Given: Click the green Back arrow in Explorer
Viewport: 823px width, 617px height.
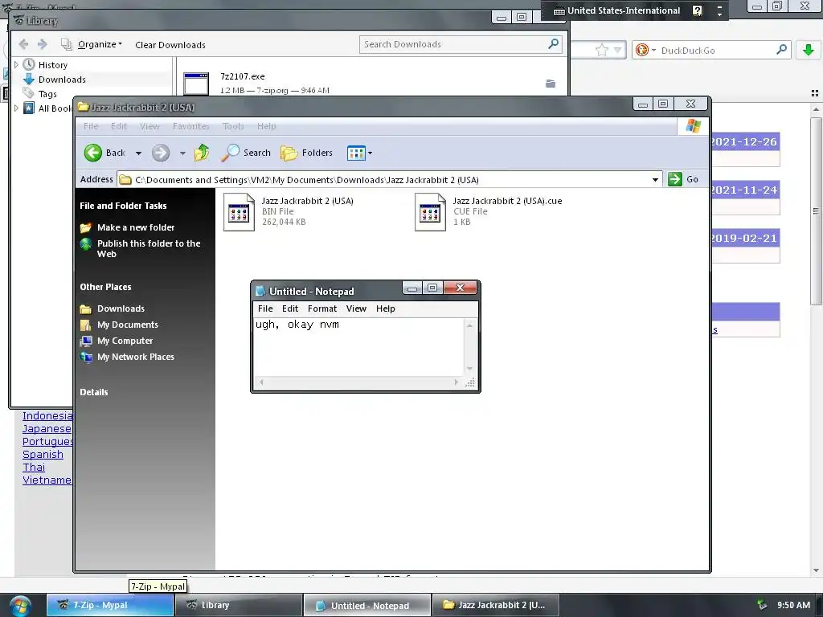Looking at the screenshot, I should point(93,153).
